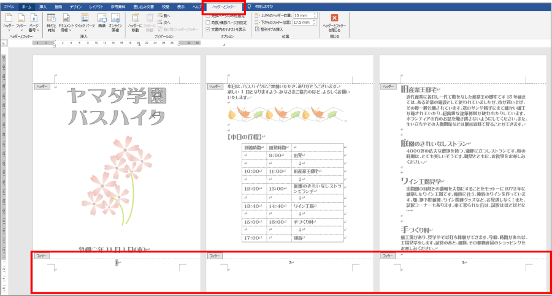
Task: Click the 到着時間 table header cell
Action: [x=254, y=148]
